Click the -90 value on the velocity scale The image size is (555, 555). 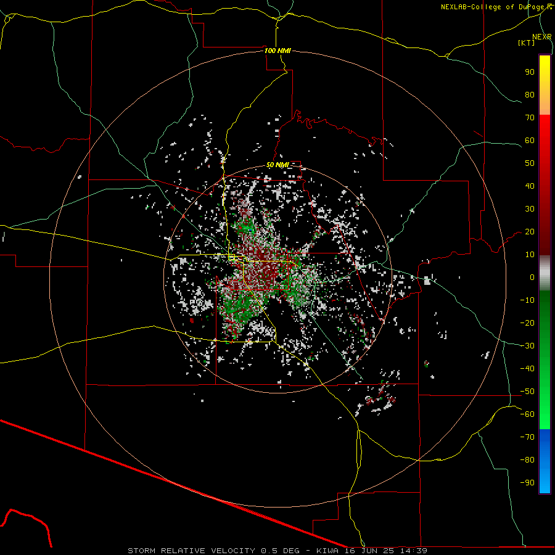tap(527, 483)
